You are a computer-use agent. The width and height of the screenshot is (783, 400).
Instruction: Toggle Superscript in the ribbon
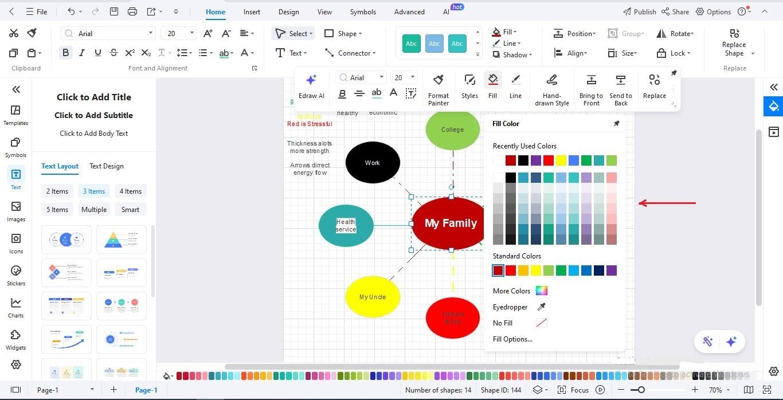pos(130,53)
